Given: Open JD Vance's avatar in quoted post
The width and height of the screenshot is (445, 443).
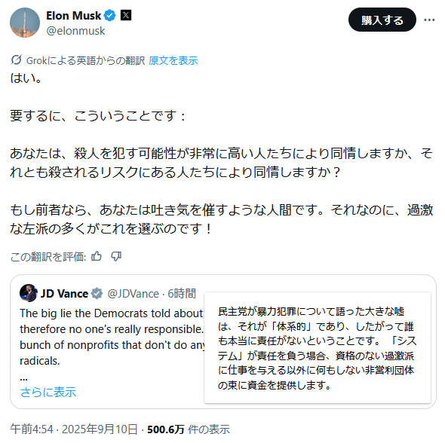Looking at the screenshot, I should [x=29, y=293].
